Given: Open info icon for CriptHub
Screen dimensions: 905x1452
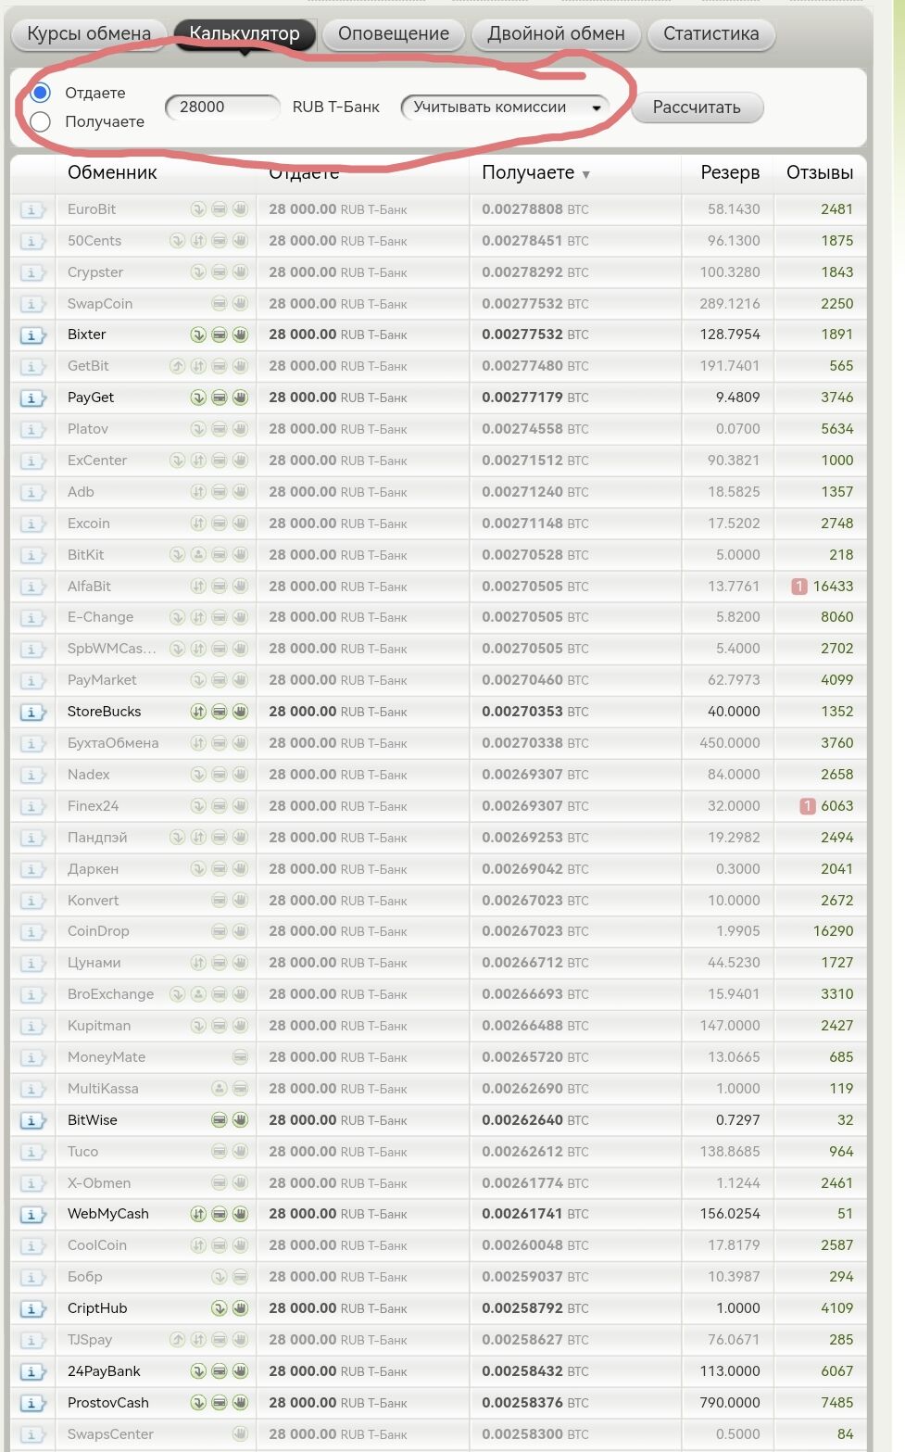Looking at the screenshot, I should coord(31,1309).
